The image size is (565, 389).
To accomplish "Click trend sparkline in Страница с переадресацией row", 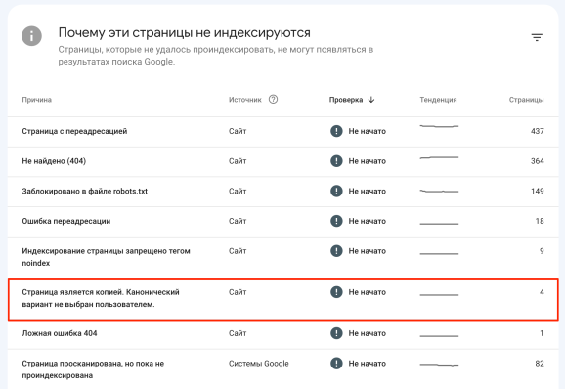I will tap(439, 126).
